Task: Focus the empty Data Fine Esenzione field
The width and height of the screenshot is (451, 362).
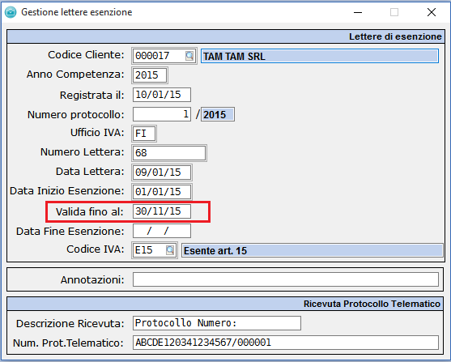Action: [162, 231]
